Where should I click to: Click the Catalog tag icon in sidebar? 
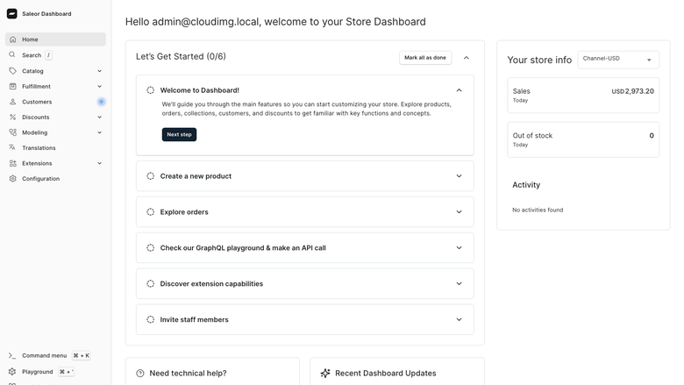click(x=12, y=71)
